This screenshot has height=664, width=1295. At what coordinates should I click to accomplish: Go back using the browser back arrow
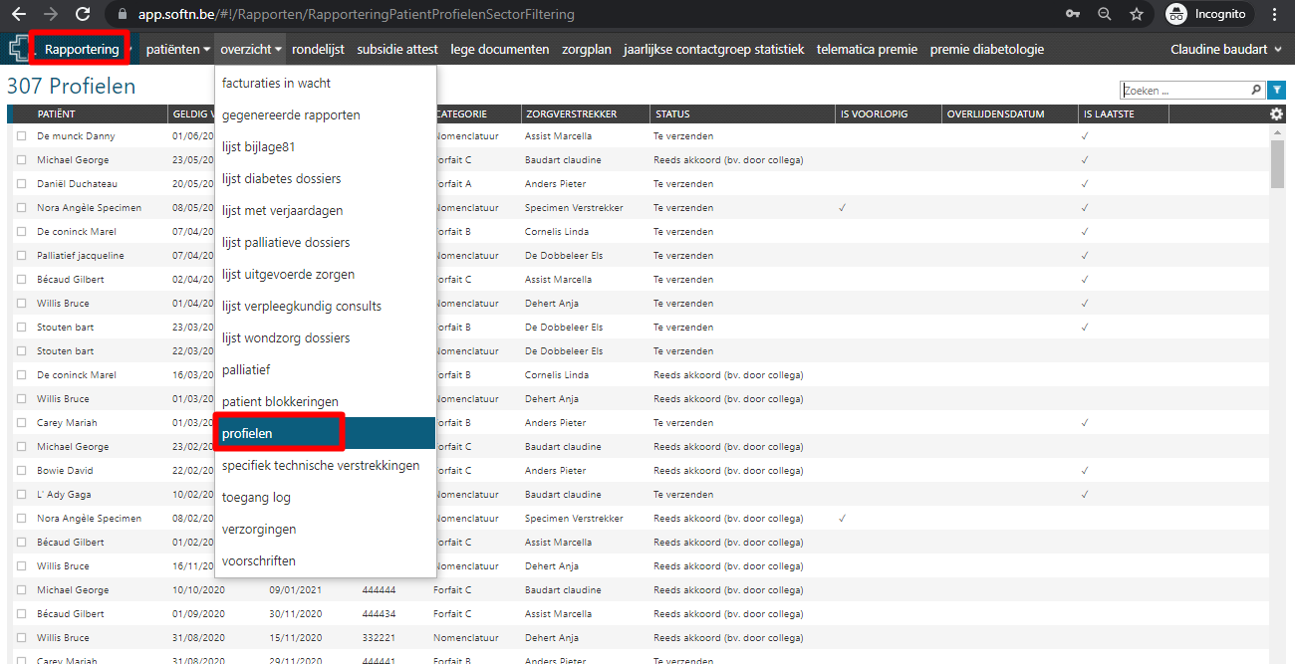pos(18,15)
